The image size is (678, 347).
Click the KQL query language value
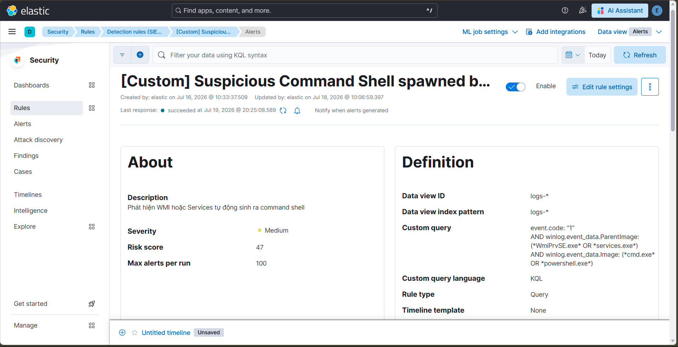click(x=536, y=279)
